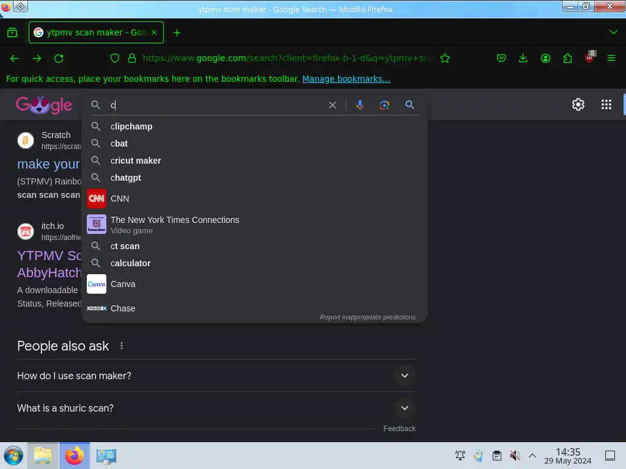Select the ct scan suggestion
The height and width of the screenshot is (469, 626).
[254, 246]
